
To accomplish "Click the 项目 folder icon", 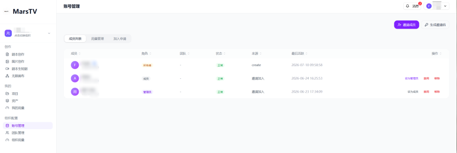I will (7, 94).
